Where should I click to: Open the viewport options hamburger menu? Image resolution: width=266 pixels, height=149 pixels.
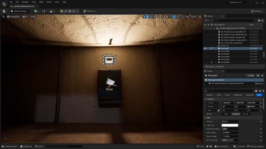point(3,17)
